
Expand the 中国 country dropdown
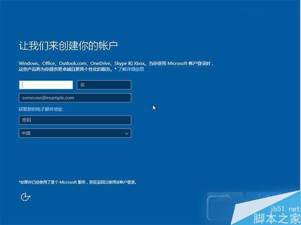point(75,134)
